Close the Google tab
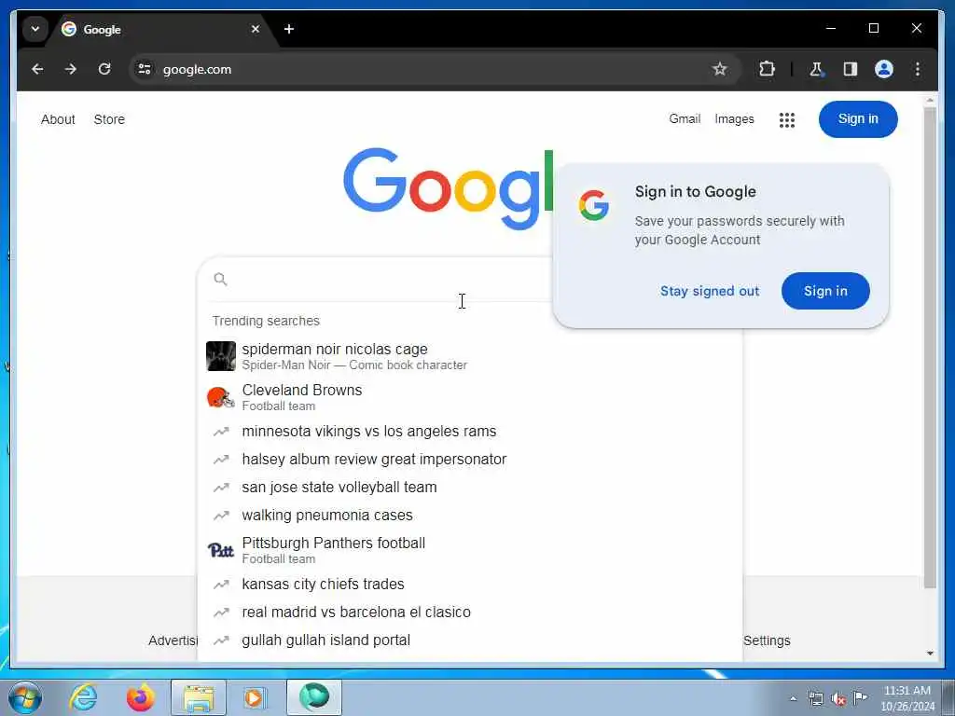The width and height of the screenshot is (955, 716). coord(256,29)
